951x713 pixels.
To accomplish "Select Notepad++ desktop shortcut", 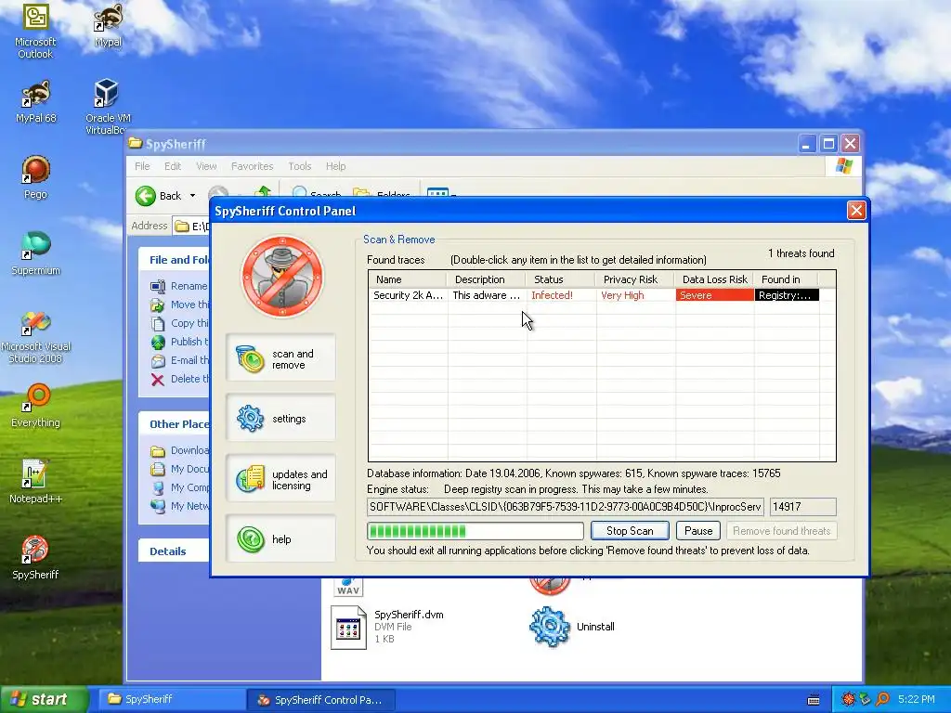I will tap(36, 482).
